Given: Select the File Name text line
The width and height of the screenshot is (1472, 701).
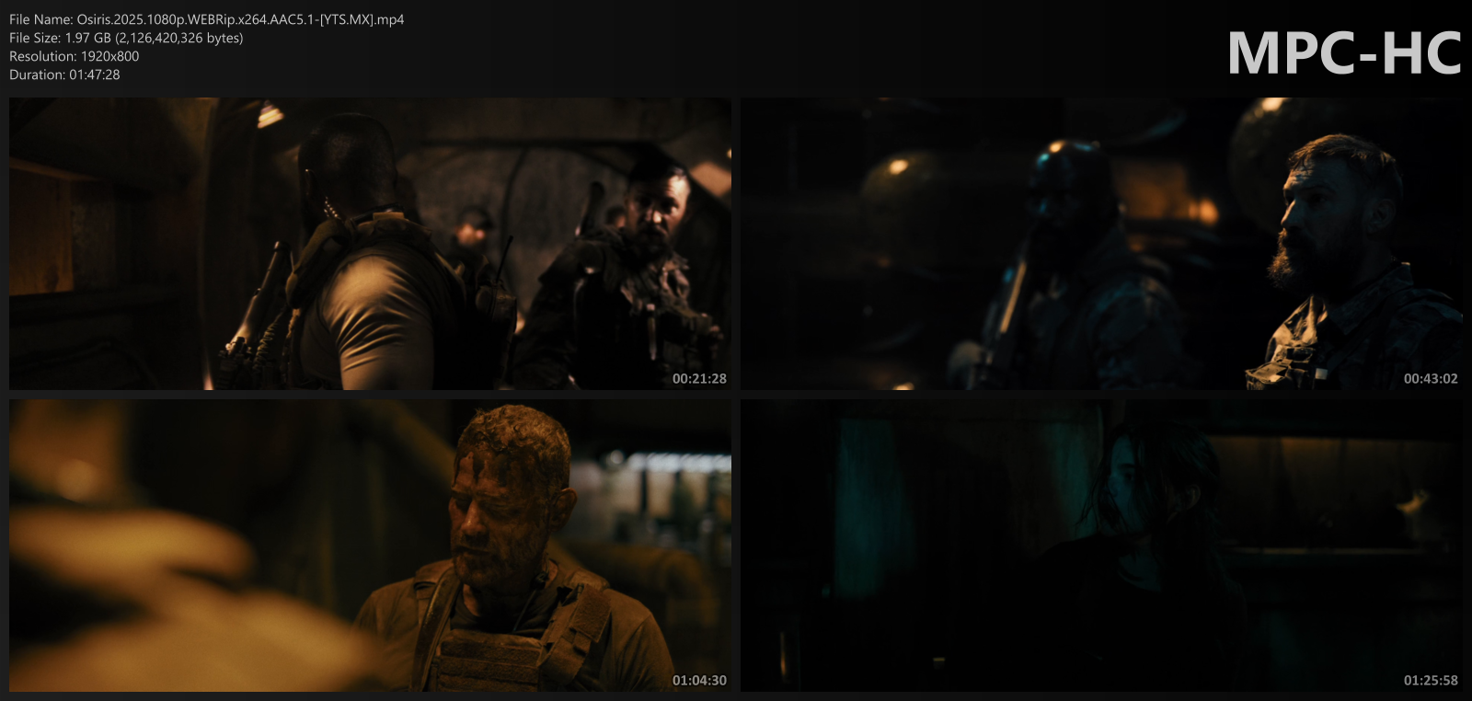Looking at the screenshot, I should 207,19.
